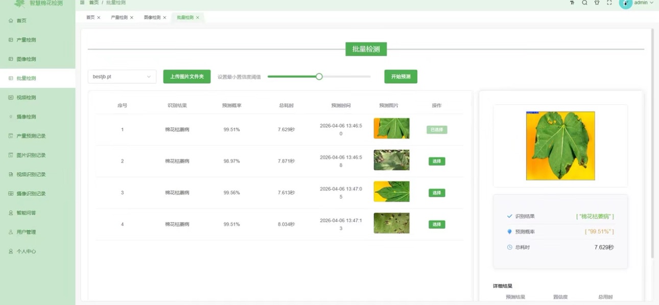Image resolution: width=659 pixels, height=305 pixels.
Task: Open 图片识别记录 in the sidebar
Action: pos(38,155)
